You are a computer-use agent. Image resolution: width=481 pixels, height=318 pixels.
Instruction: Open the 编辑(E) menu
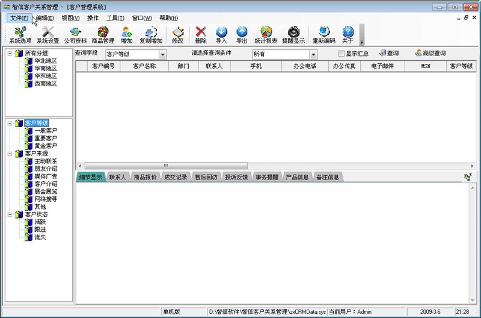tap(44, 18)
